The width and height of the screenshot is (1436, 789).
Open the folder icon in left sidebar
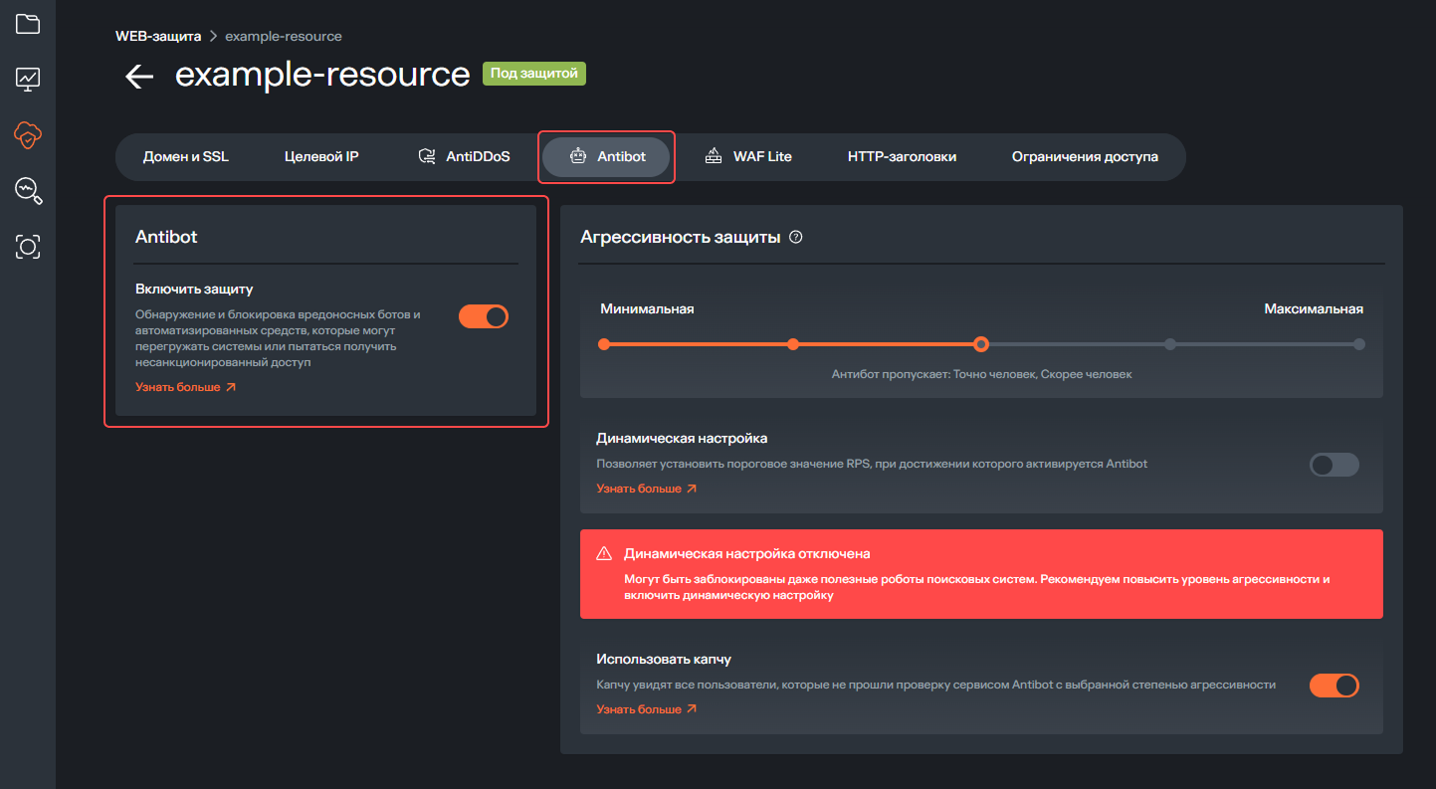[28, 24]
